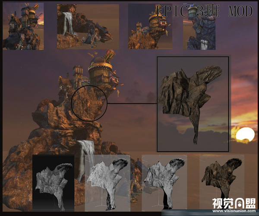Image resolution: width=259 pixels, height=216 pixels.
Task: Click the setting sun in the sky
Action: [245, 134]
